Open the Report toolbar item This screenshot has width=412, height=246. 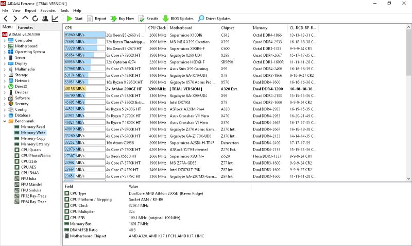coord(97,19)
